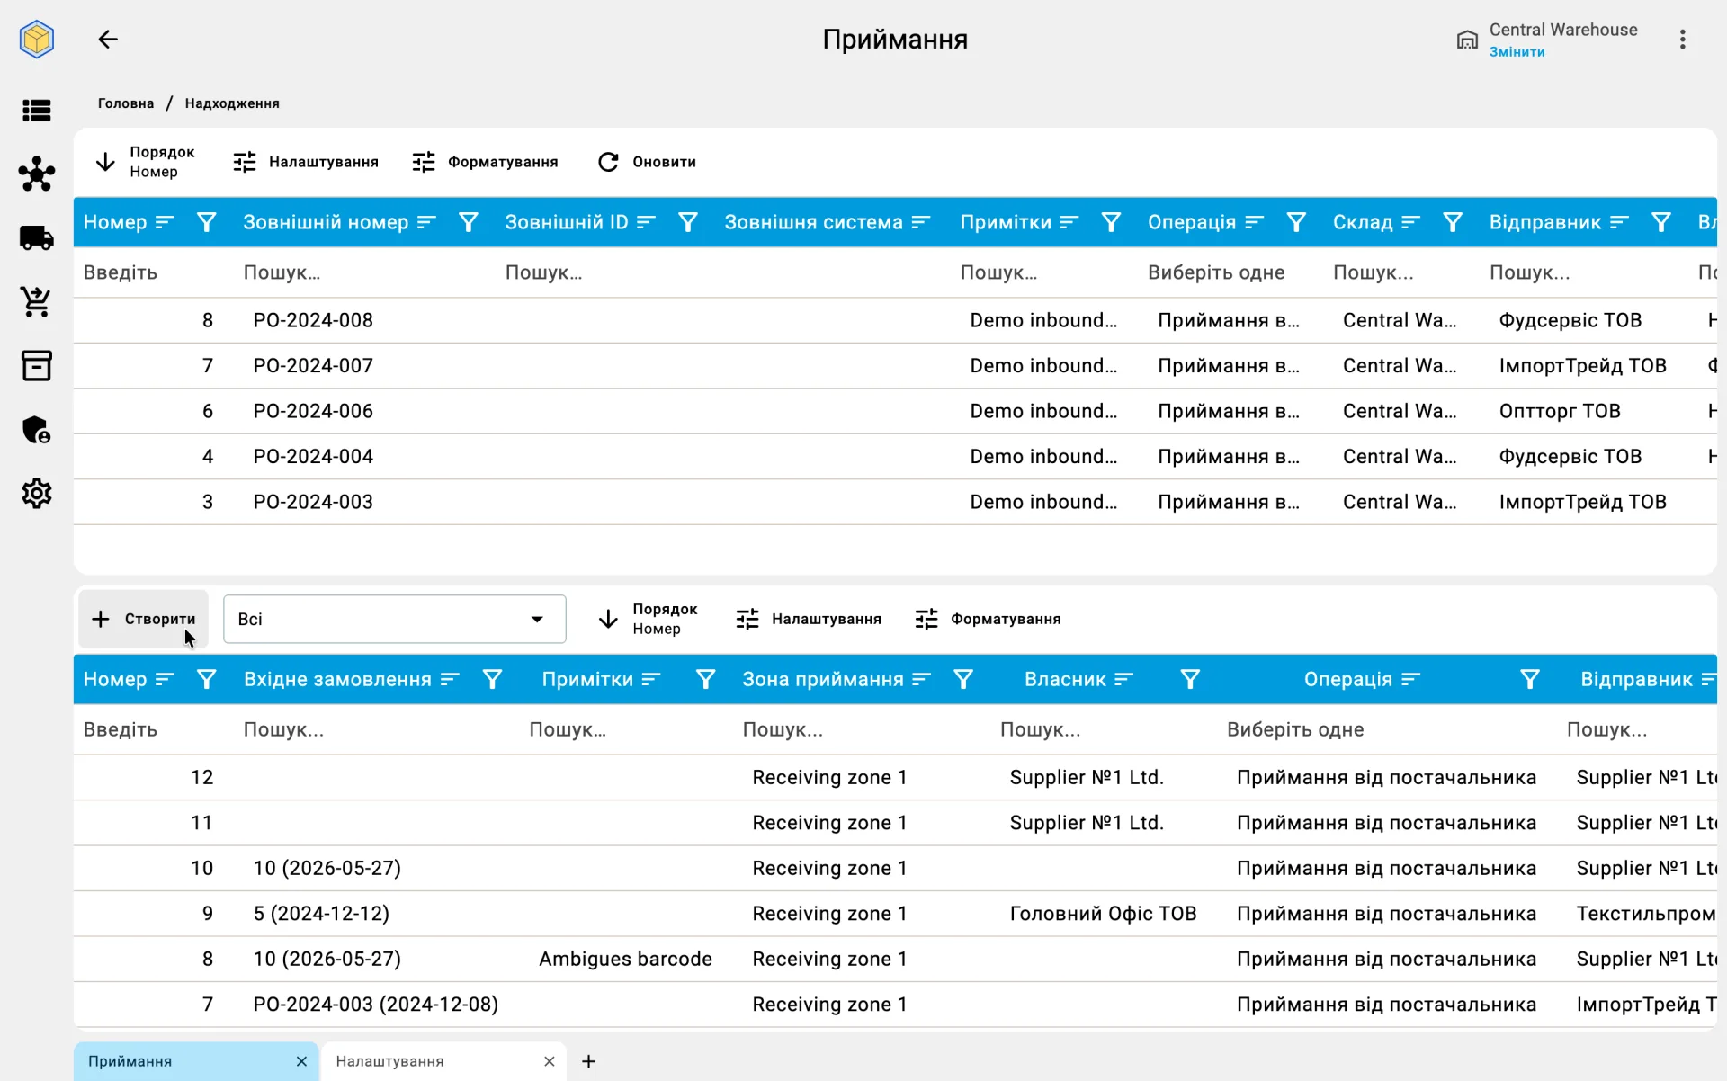This screenshot has width=1727, height=1081.
Task: Open the three-dot overflow menu
Action: [x=1682, y=40]
